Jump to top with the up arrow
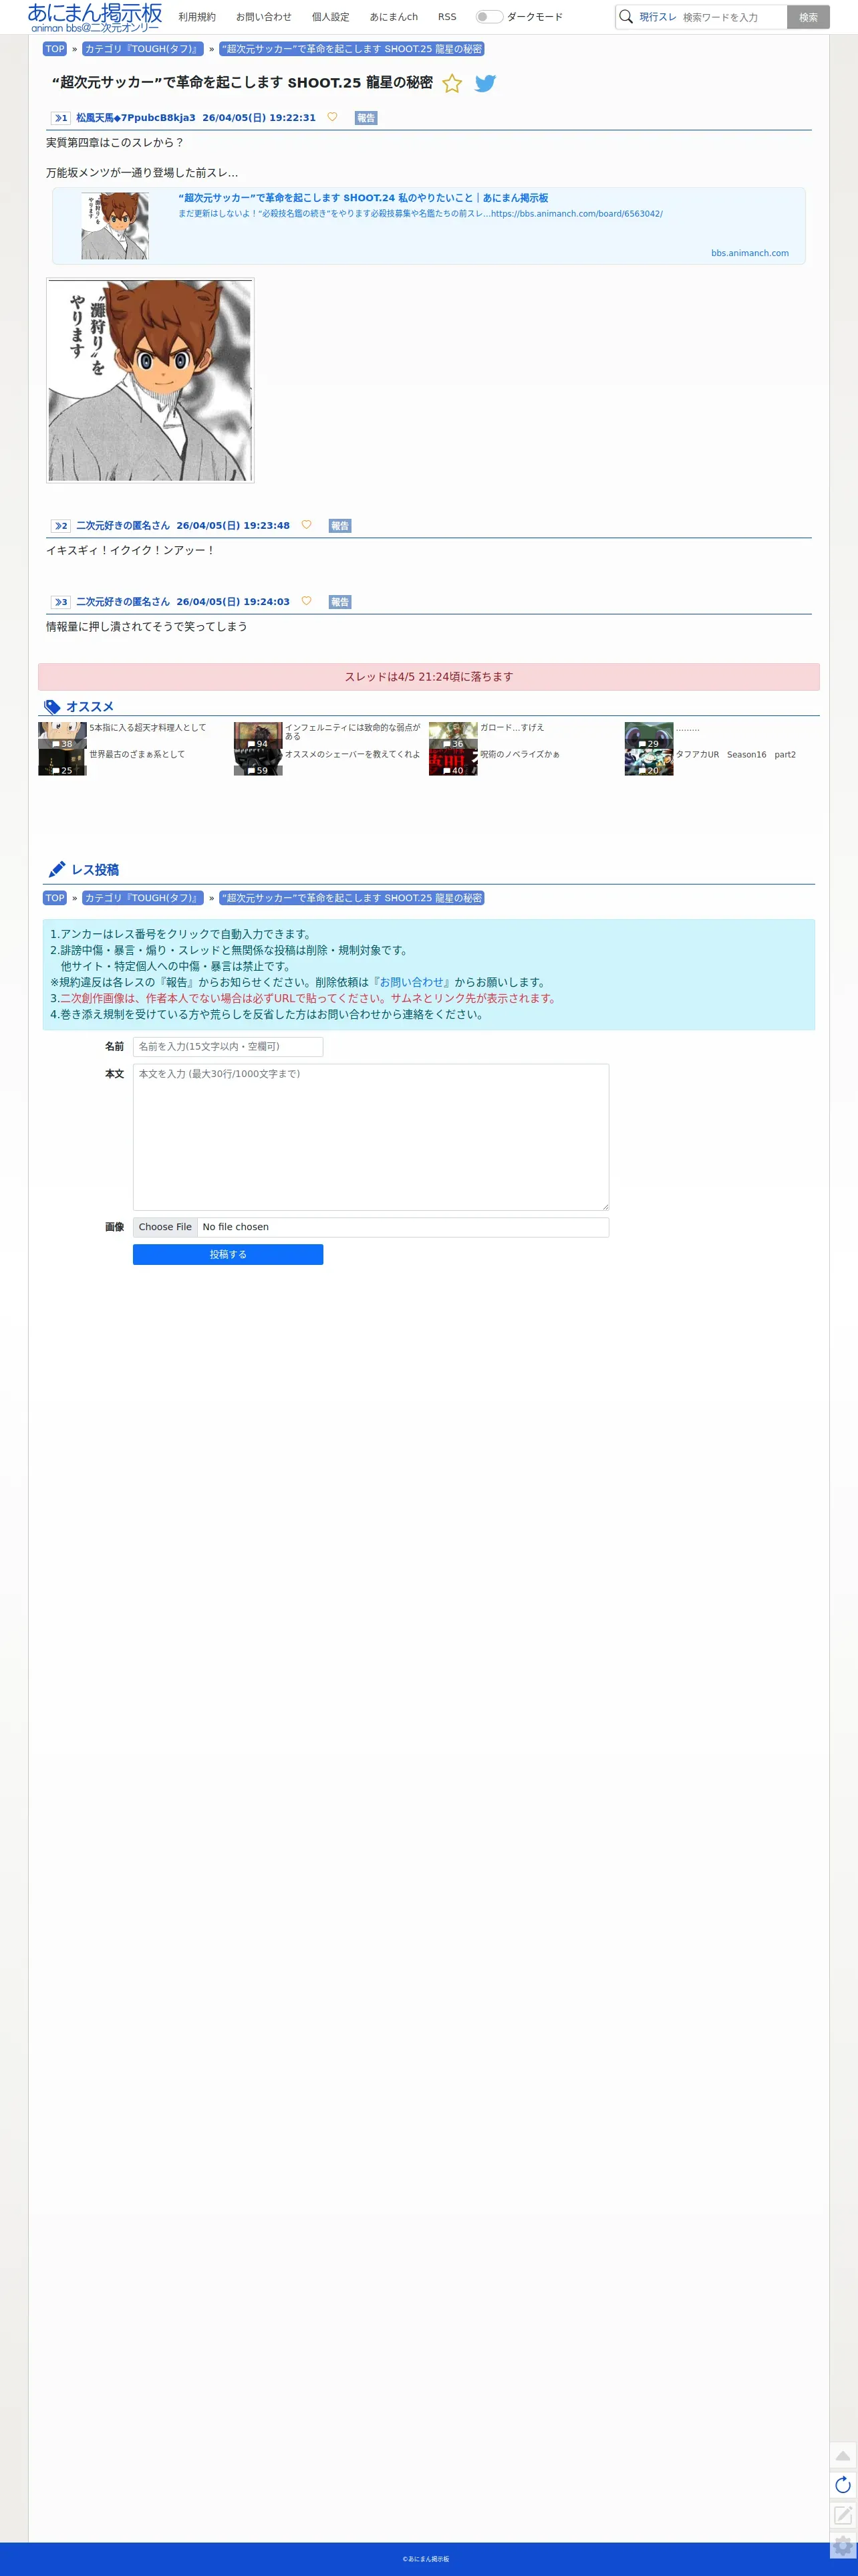The height and width of the screenshot is (2576, 858). pos(843,2456)
